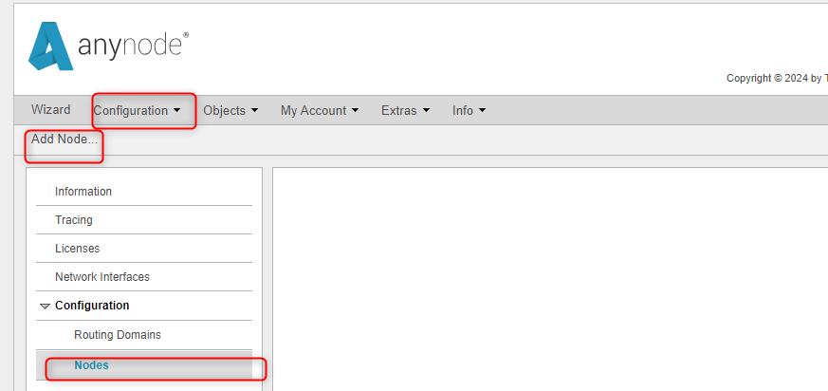
Task: Collapse the sidebar Configuration section triangle
Action: 45,307
